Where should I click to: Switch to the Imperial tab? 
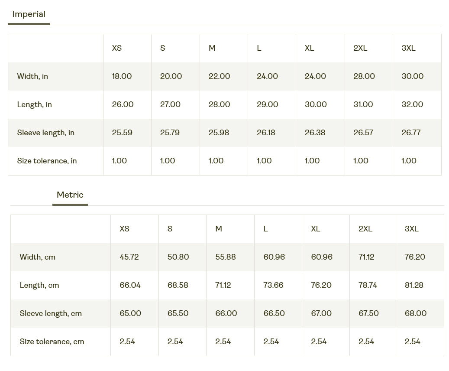coord(29,14)
